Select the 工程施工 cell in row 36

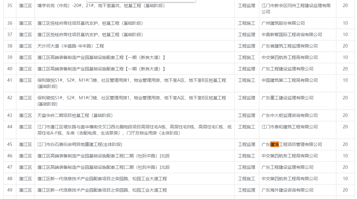[246, 23]
